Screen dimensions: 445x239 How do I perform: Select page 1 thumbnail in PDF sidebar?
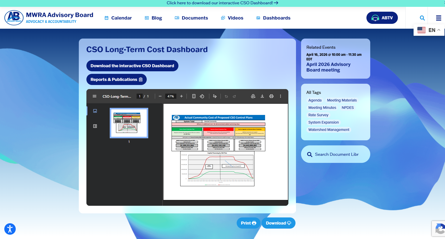[129, 123]
